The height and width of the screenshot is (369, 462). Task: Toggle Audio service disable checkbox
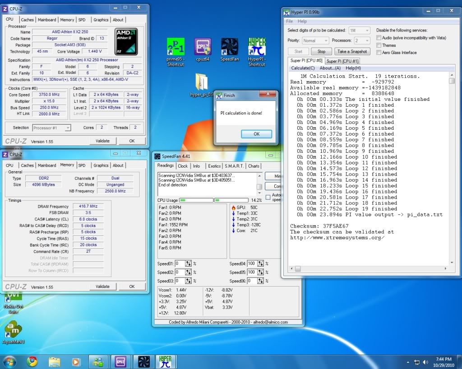[x=379, y=38]
